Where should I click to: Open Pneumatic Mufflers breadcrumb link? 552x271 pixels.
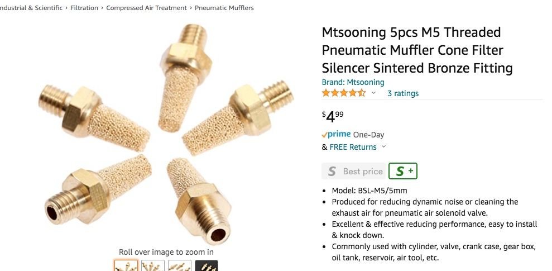(x=224, y=8)
